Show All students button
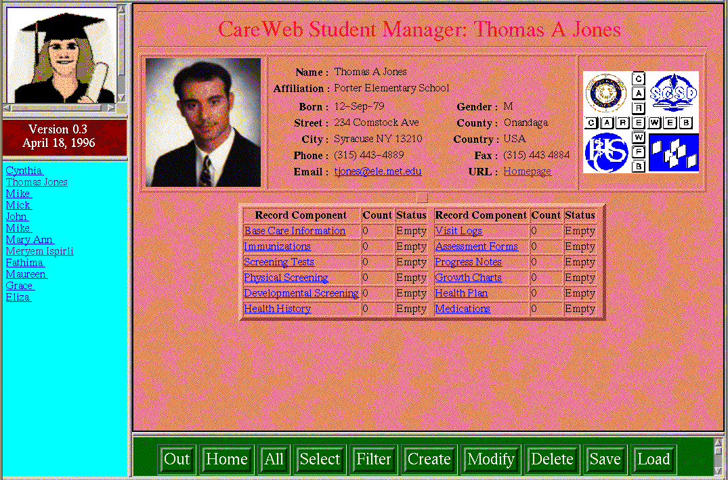This screenshot has width=728, height=480. click(x=274, y=458)
